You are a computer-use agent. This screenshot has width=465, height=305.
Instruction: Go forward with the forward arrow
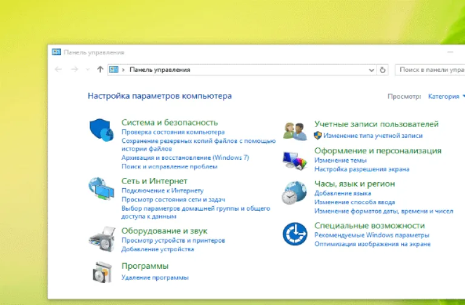point(74,70)
